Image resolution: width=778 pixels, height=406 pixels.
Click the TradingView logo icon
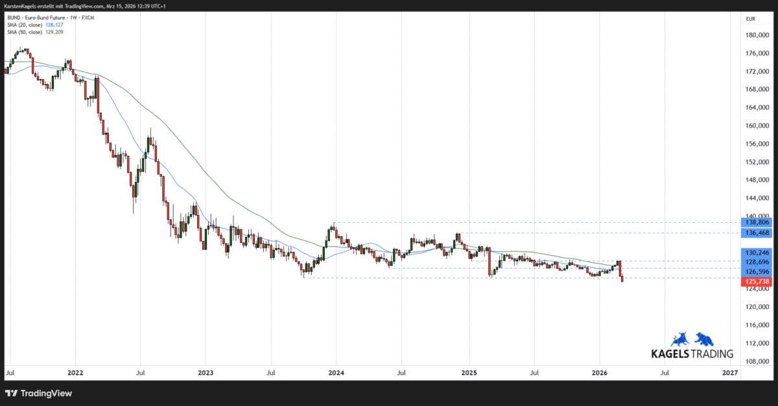[x=10, y=393]
